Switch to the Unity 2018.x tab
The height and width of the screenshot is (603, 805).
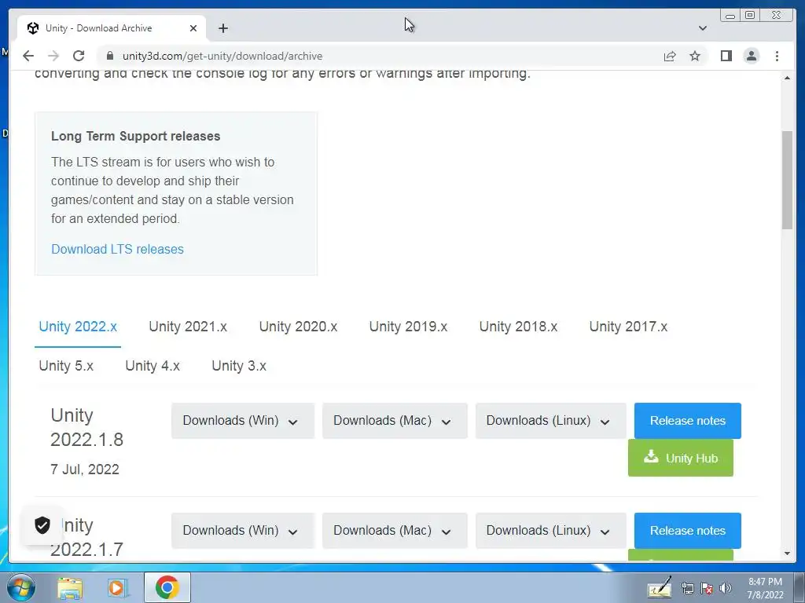pyautogui.click(x=518, y=327)
